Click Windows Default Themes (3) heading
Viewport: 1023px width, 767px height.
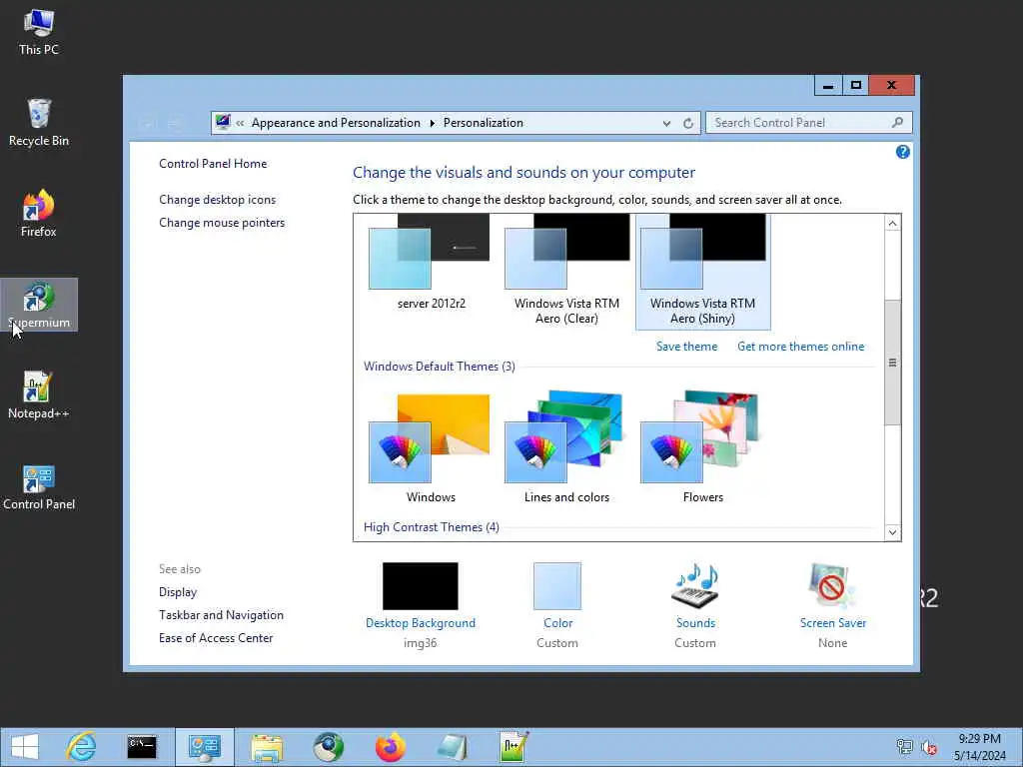(x=440, y=367)
